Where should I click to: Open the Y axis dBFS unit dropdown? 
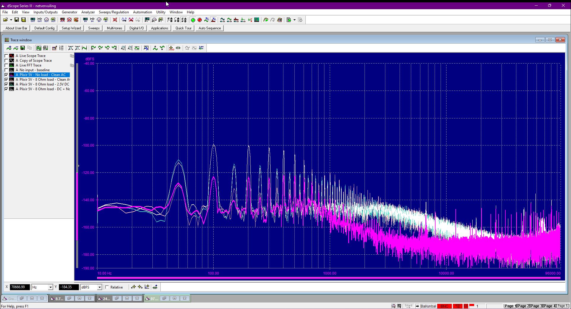100,287
